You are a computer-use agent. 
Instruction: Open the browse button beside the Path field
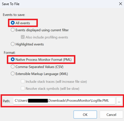point(119,101)
